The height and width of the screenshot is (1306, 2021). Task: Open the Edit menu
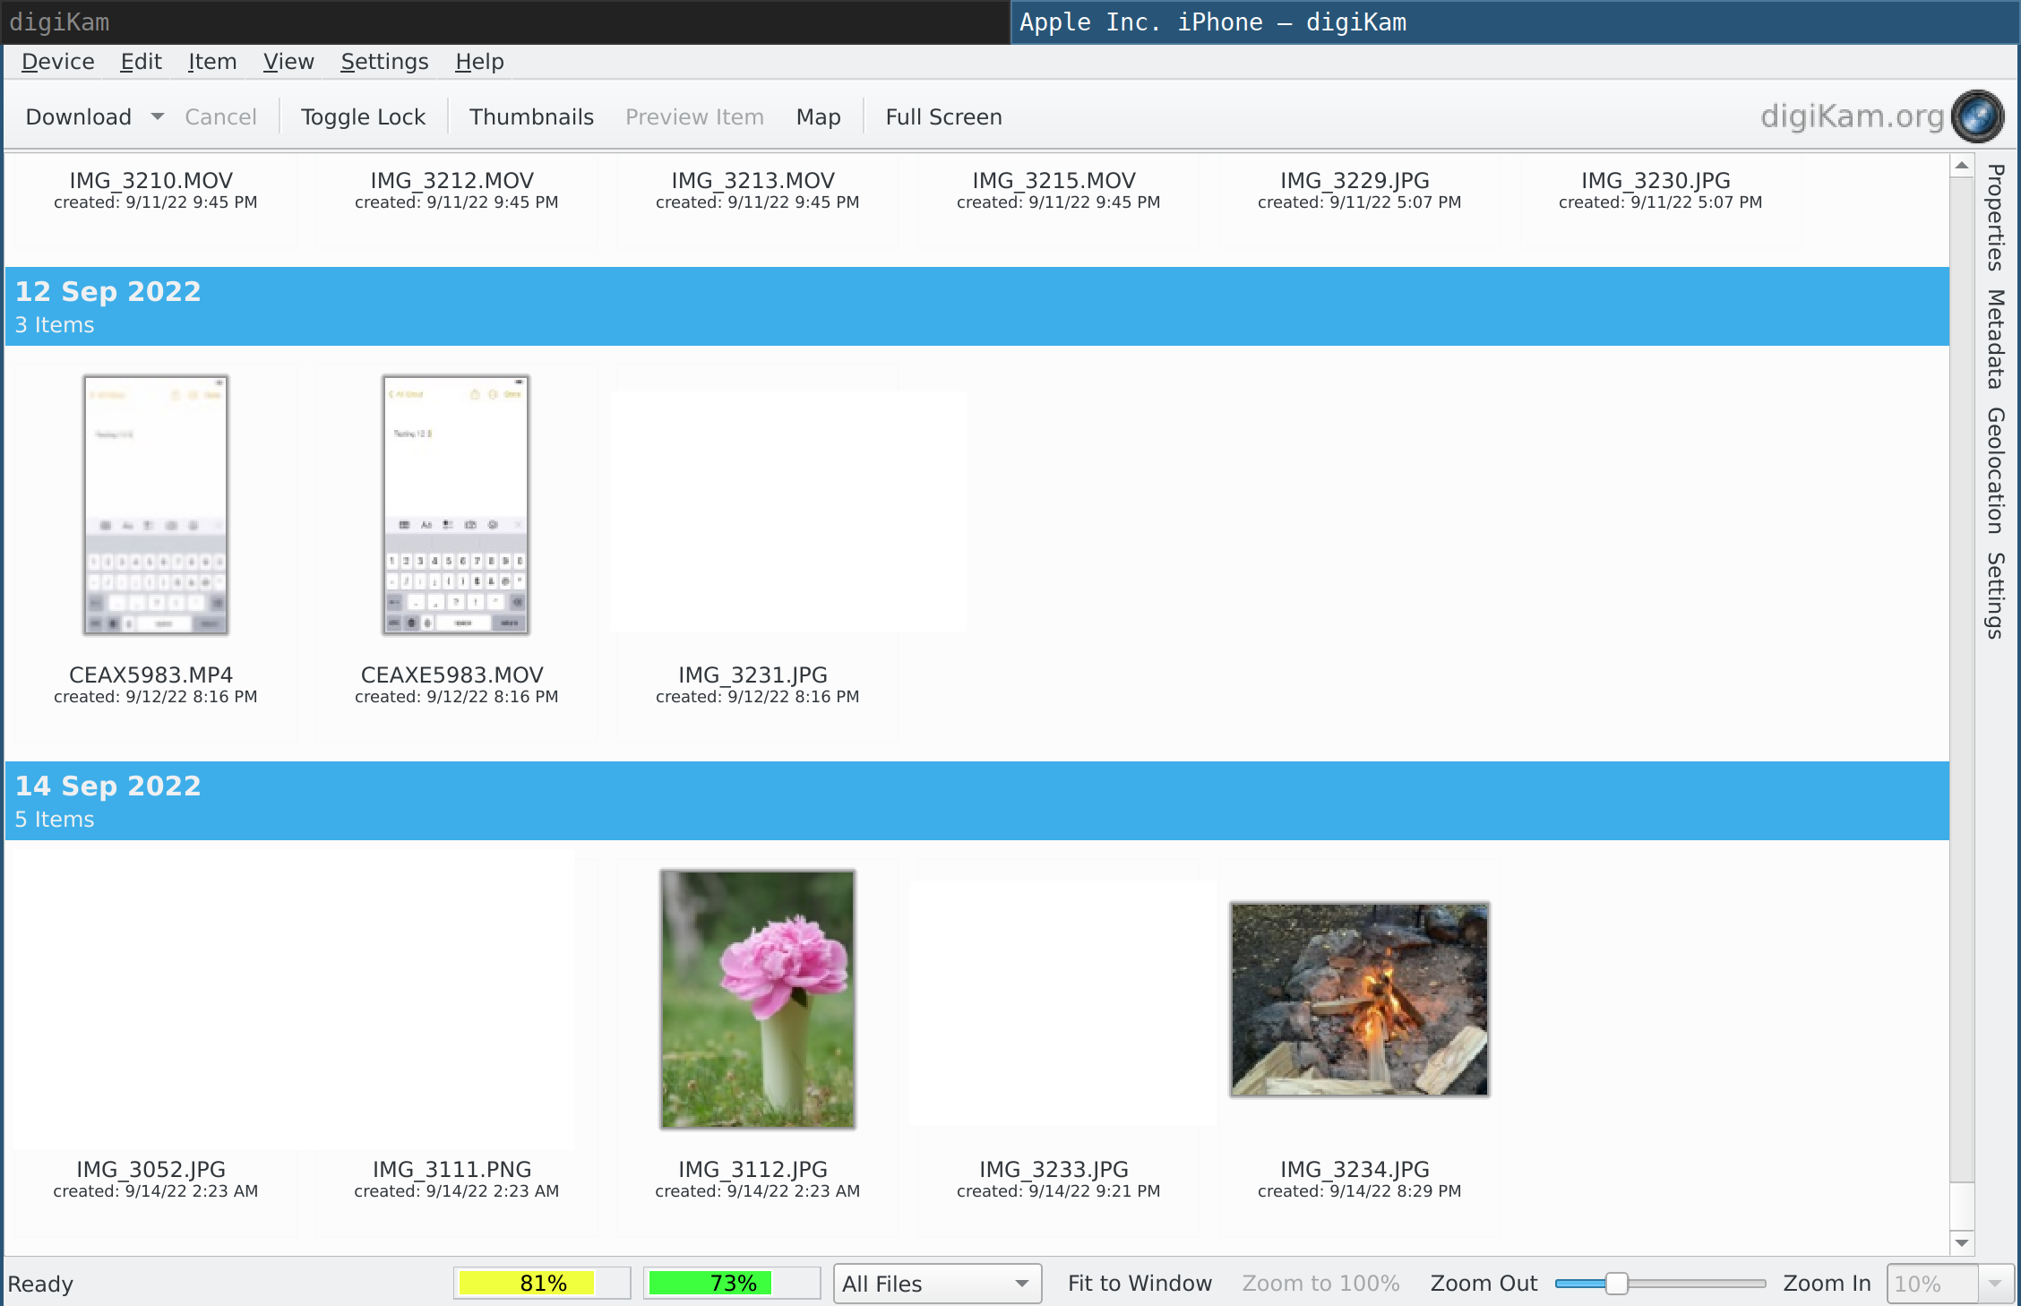tap(141, 62)
